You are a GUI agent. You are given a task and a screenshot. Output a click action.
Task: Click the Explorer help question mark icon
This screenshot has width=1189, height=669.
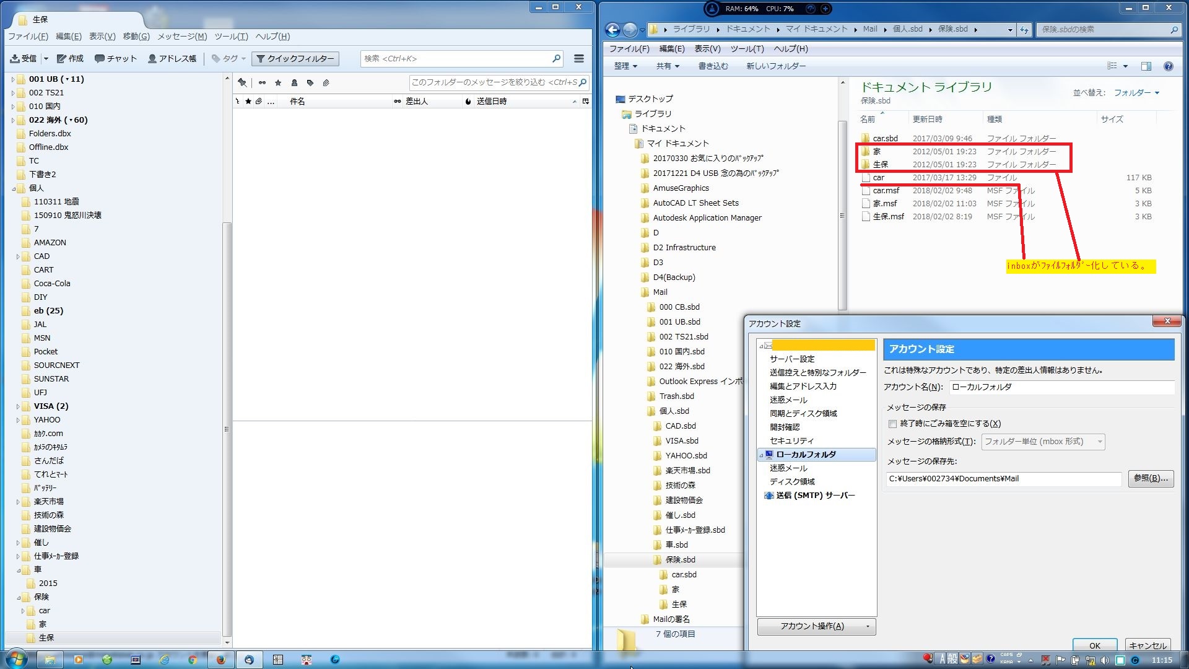tap(1168, 66)
